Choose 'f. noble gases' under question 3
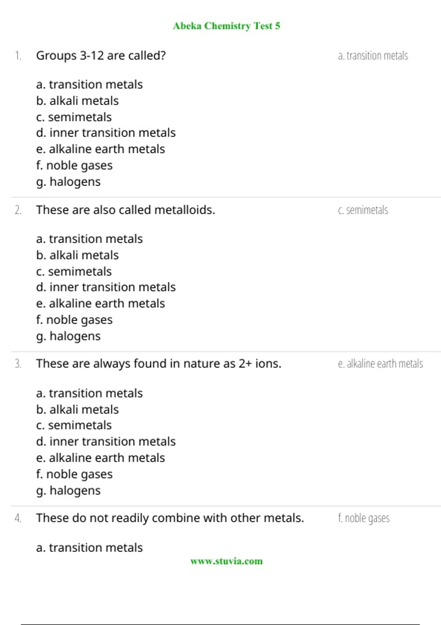 pos(74,474)
